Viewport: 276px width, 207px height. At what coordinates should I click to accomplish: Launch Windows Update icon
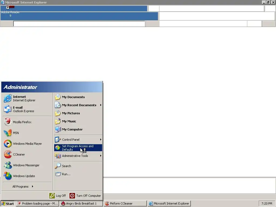pos(8,176)
